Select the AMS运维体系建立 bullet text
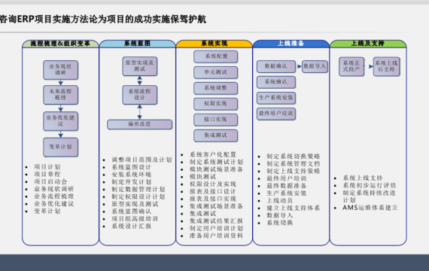Viewport: 429px width, 271px height. coord(370,208)
